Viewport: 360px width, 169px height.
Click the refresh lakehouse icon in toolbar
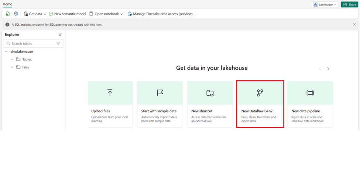[x=8, y=14]
